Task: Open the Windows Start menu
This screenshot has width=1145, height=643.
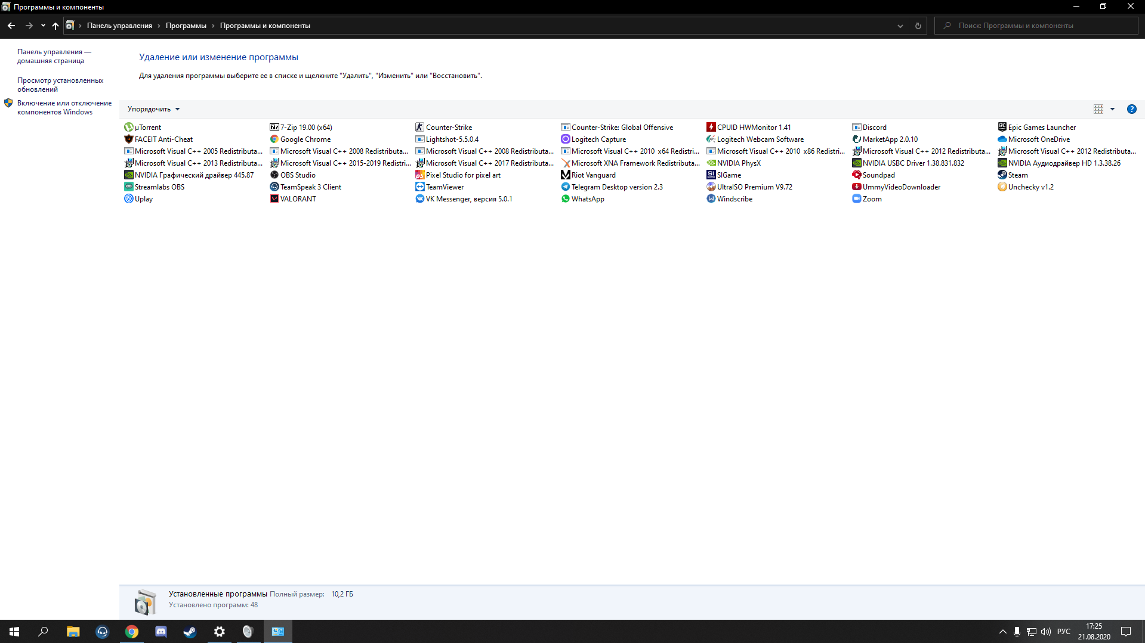Action: click(14, 632)
